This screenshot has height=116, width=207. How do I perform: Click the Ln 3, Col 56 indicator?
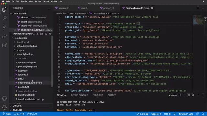click(142, 114)
